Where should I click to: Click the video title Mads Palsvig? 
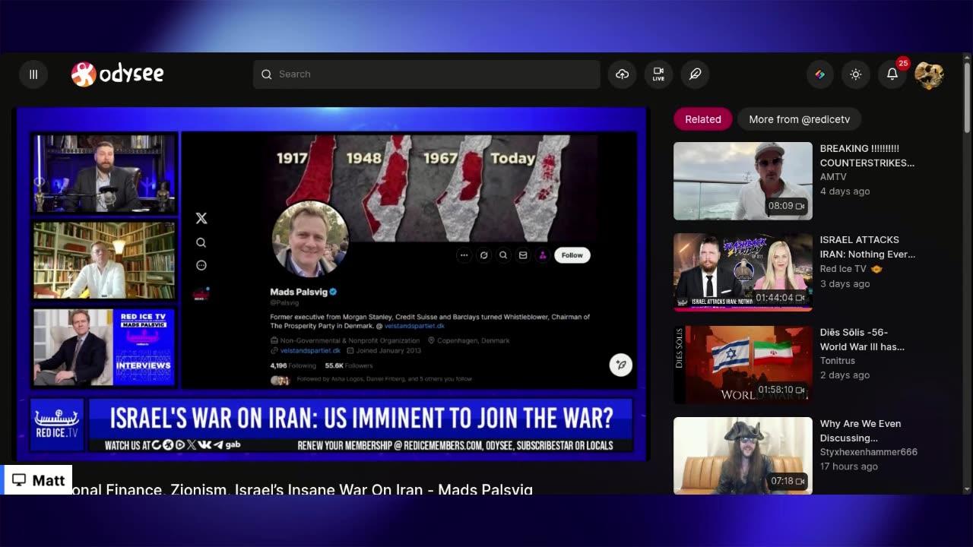tap(301, 489)
